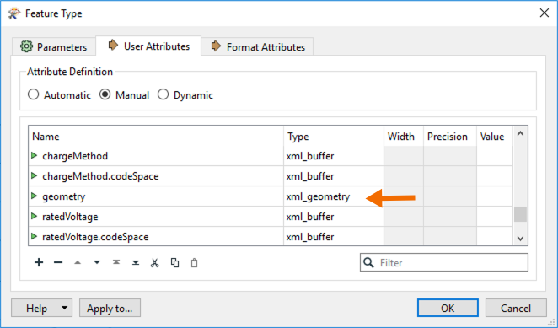Click the Type column header
The image size is (558, 328).
click(334, 137)
